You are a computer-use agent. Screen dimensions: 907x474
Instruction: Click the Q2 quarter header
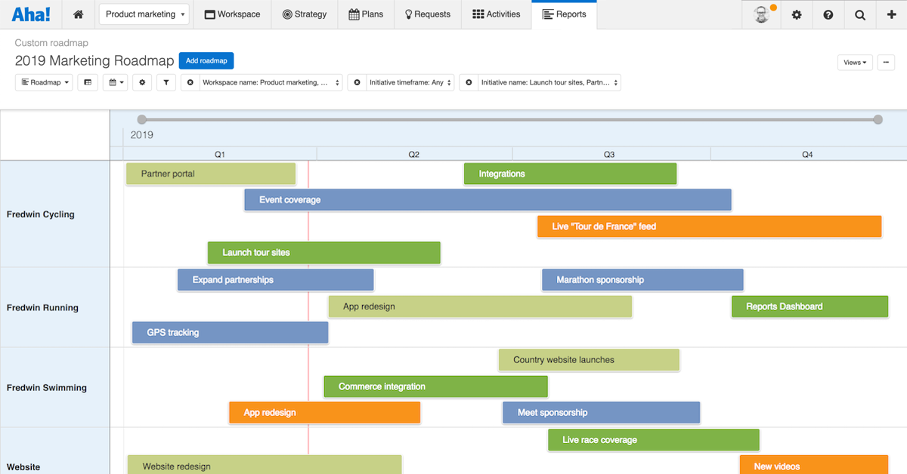click(x=414, y=154)
